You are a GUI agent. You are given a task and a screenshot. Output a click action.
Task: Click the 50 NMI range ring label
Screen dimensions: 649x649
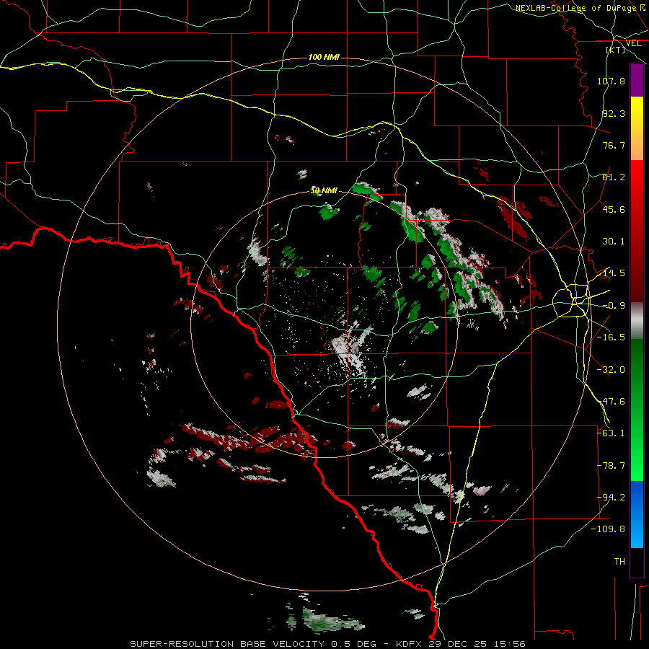(x=324, y=190)
